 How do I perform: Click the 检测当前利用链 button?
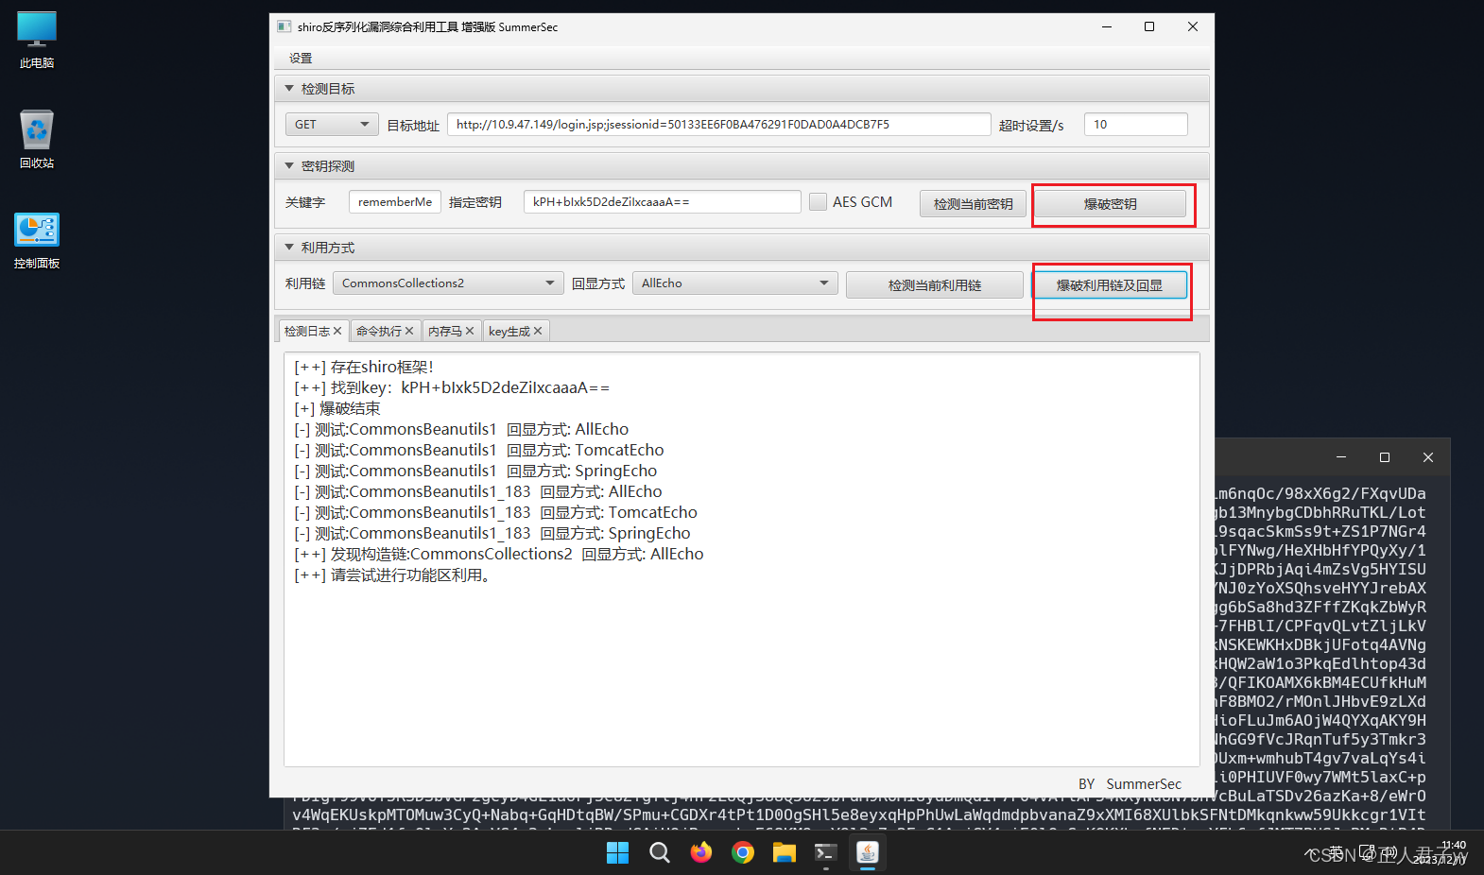pyautogui.click(x=935, y=284)
